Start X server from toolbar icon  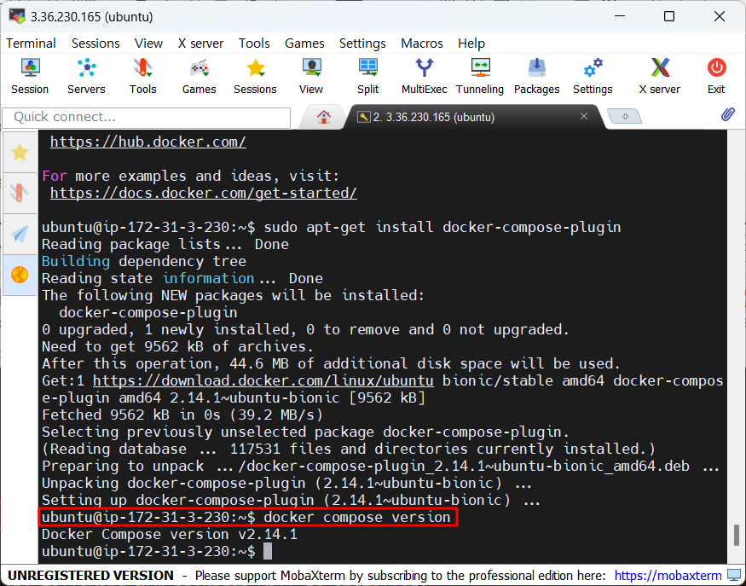659,76
